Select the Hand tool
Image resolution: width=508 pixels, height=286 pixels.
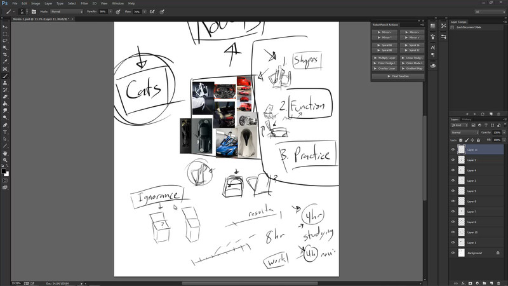(x=5, y=153)
